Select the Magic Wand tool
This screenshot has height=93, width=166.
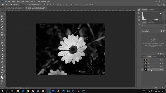tap(2, 19)
